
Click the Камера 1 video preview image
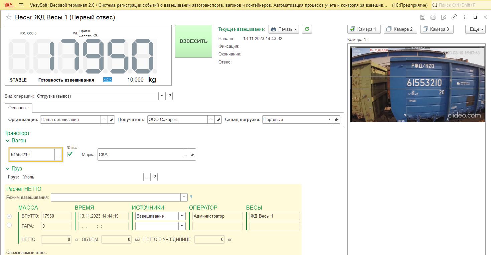point(418,84)
